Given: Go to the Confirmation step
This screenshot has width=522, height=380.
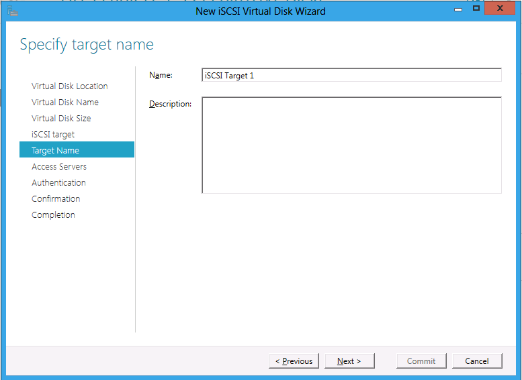Looking at the screenshot, I should pyautogui.click(x=56, y=199).
